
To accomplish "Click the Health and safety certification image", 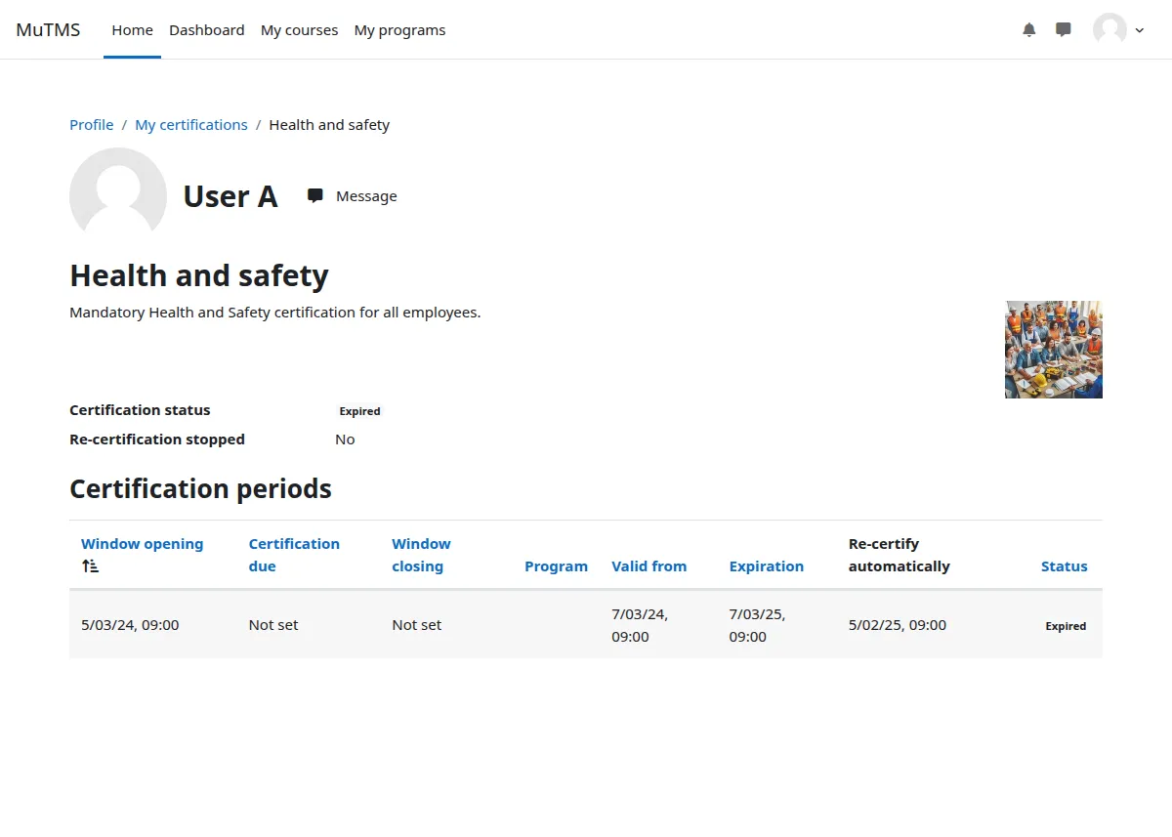I will click(1053, 350).
